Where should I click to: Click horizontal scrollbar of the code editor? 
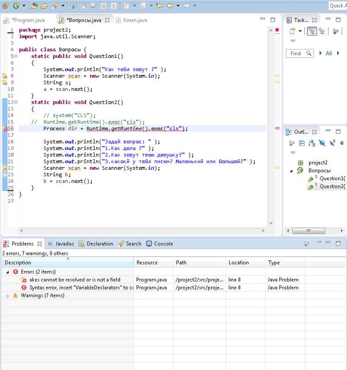(x=142, y=231)
